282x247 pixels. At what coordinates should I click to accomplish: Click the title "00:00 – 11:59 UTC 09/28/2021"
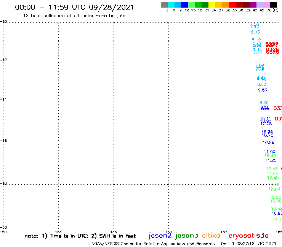click(x=74, y=8)
